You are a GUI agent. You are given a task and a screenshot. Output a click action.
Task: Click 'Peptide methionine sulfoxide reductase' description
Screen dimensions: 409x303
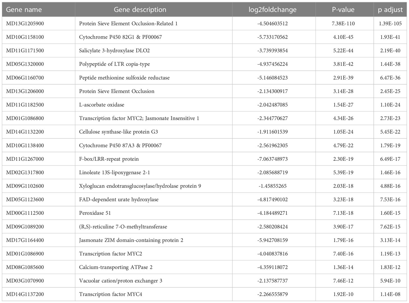pos(124,78)
